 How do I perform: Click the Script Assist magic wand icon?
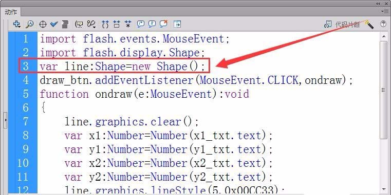pos(369,25)
